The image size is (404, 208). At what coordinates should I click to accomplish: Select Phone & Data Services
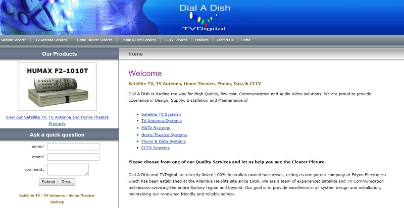[x=138, y=40]
